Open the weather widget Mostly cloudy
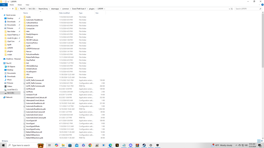The width and height of the screenshot is (264, 148). [x=221, y=145]
